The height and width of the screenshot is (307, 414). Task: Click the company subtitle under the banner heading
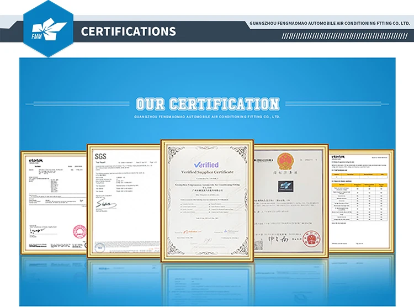pos(207,117)
